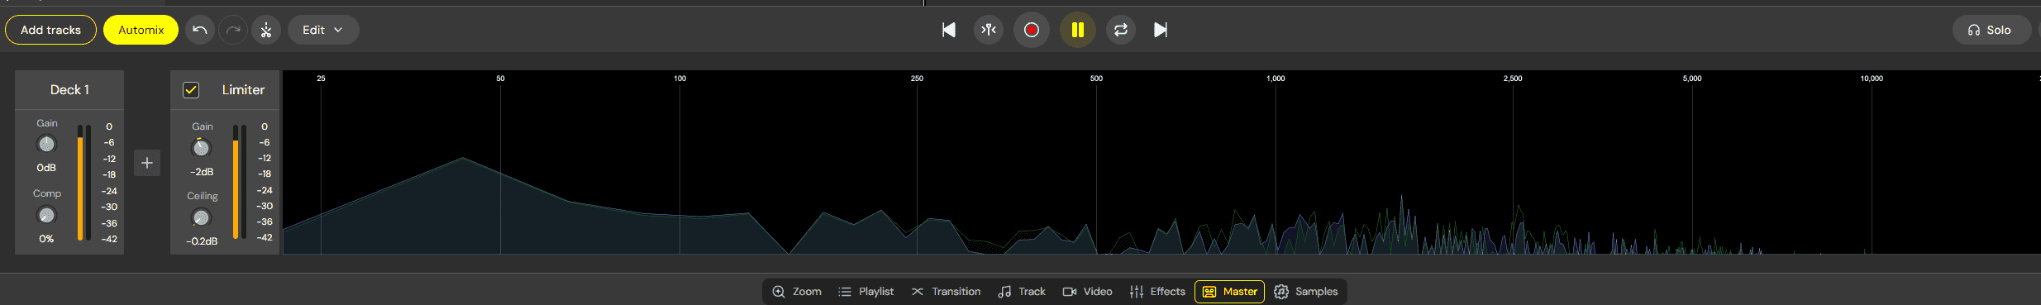
Task: Open the Edit dropdown menu
Action: click(x=323, y=30)
